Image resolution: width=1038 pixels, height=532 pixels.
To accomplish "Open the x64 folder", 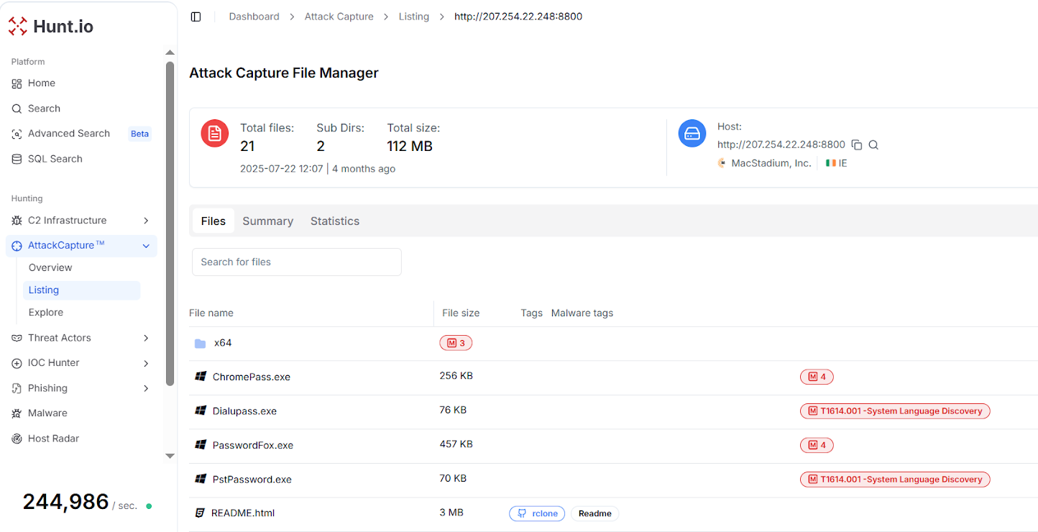I will 223,343.
